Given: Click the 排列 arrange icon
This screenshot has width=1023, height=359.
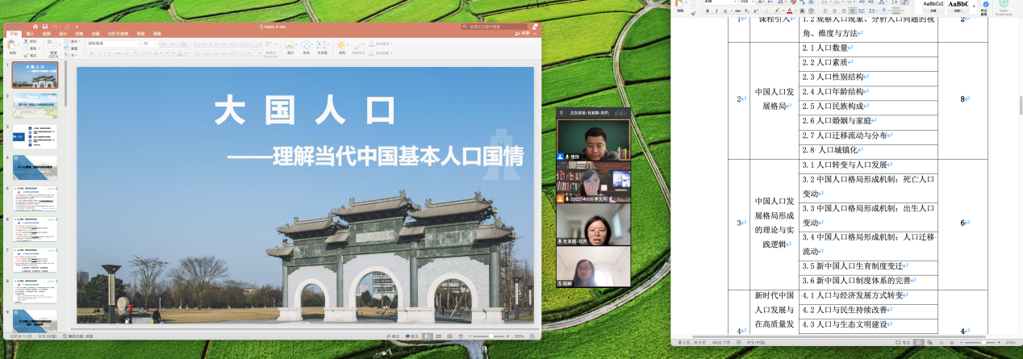Looking at the screenshot, I should coord(341,44).
